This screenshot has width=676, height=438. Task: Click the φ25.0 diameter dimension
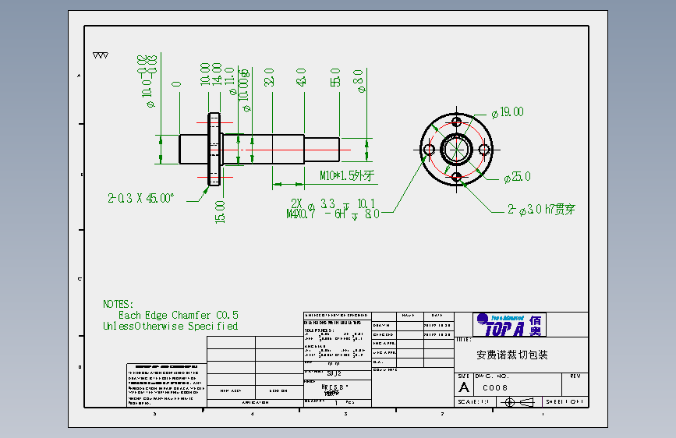518,177
